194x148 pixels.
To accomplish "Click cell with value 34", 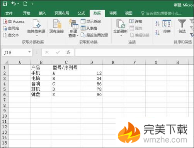I will point(92,78).
